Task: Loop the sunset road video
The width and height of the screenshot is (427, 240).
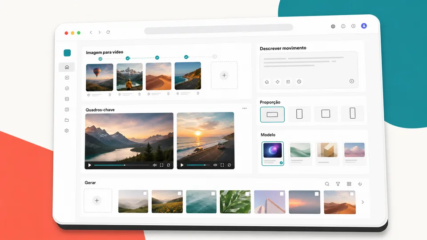Action: [x=230, y=165]
